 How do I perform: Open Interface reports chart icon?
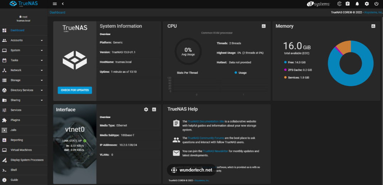coord(154,109)
